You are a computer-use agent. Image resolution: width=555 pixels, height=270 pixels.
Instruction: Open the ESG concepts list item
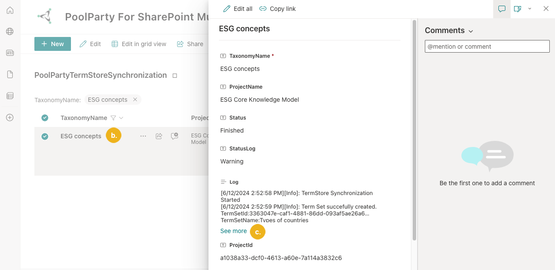[x=81, y=136]
